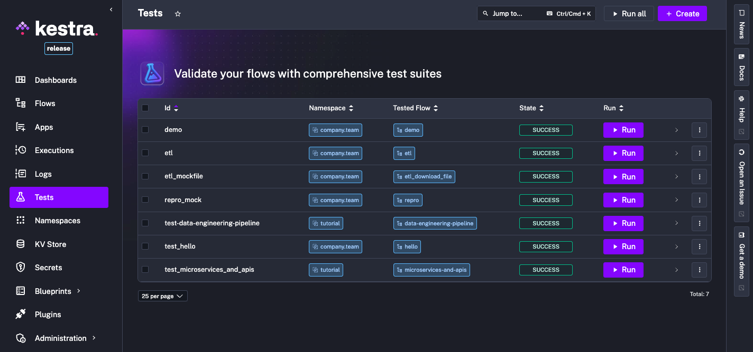Open the three-dot menu for demo test
This screenshot has width=753, height=352.
tap(699, 130)
